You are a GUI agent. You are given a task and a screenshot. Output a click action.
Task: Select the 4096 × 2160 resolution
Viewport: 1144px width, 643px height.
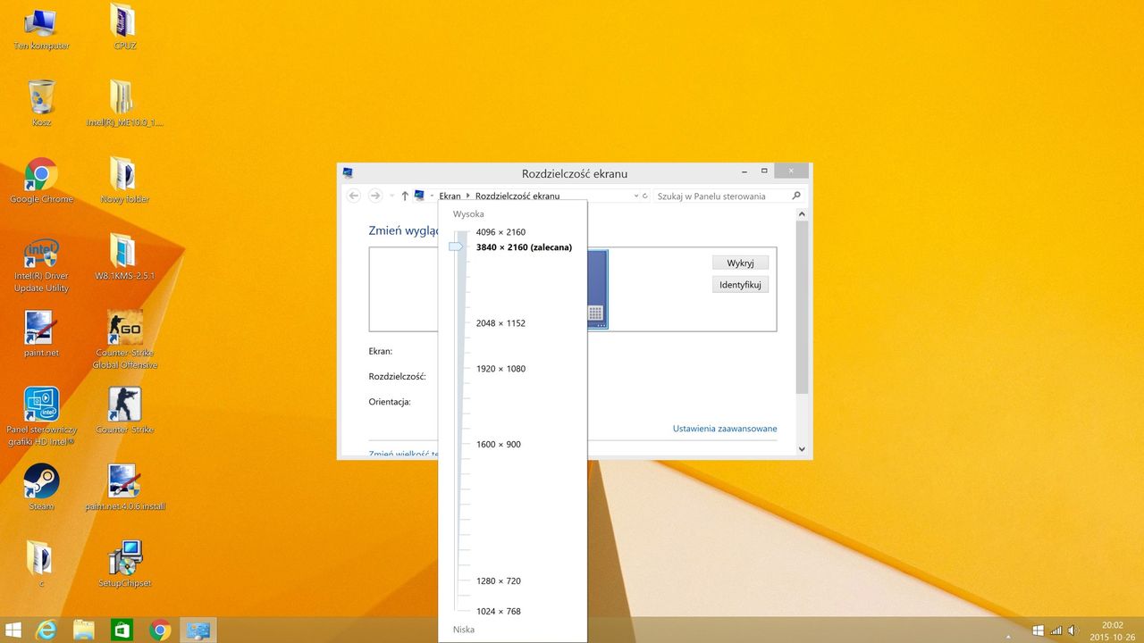tap(500, 232)
